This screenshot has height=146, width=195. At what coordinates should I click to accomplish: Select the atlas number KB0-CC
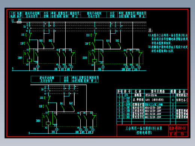pyautogui.click(x=182, y=128)
